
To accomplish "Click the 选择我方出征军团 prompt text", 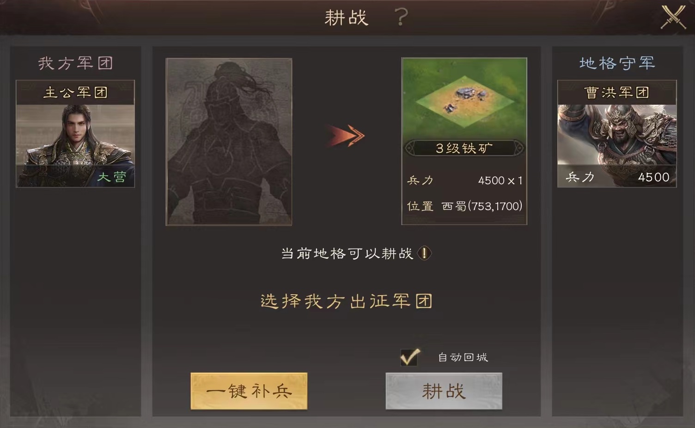I will 347,301.
